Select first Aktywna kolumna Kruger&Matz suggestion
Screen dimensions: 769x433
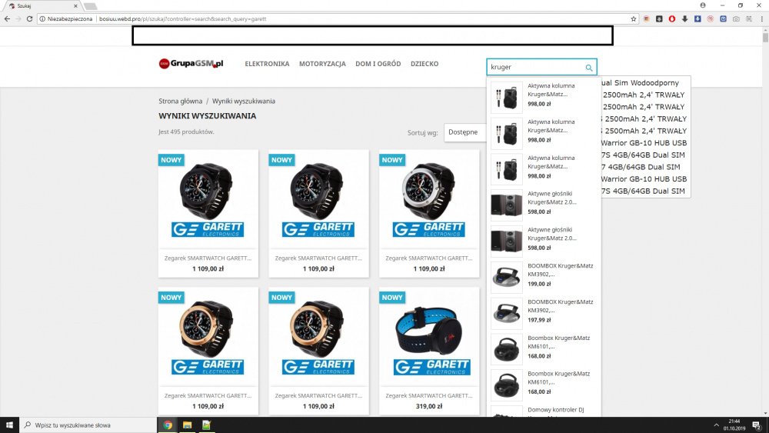click(544, 95)
